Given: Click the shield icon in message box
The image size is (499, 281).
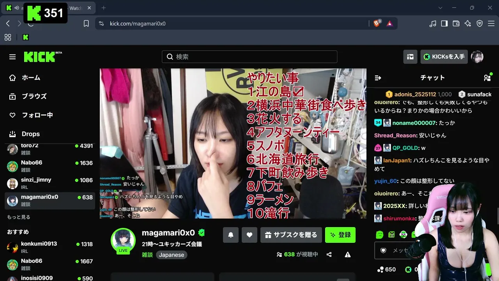Looking at the screenshot, I should tap(383, 251).
